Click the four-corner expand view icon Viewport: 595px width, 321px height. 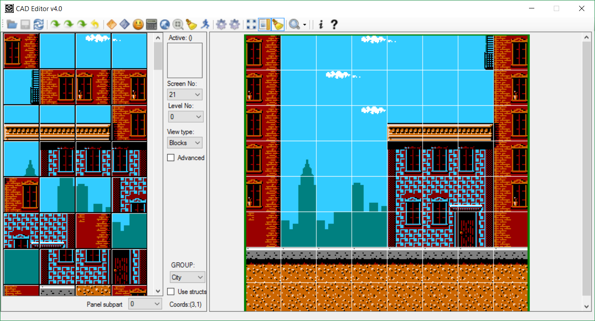tap(251, 24)
